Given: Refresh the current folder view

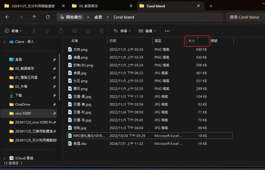Looking at the screenshot, I should [x=48, y=17].
